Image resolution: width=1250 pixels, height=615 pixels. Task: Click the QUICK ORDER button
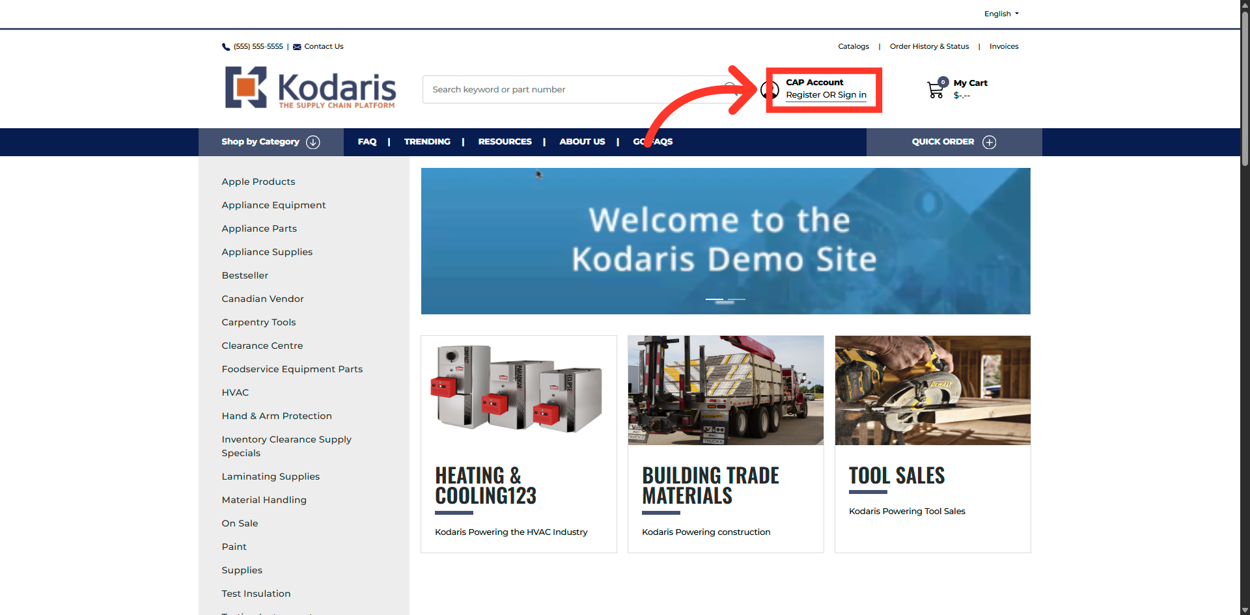[x=954, y=142]
